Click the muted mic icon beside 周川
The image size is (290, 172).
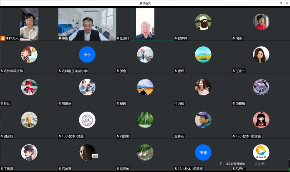[234, 38]
